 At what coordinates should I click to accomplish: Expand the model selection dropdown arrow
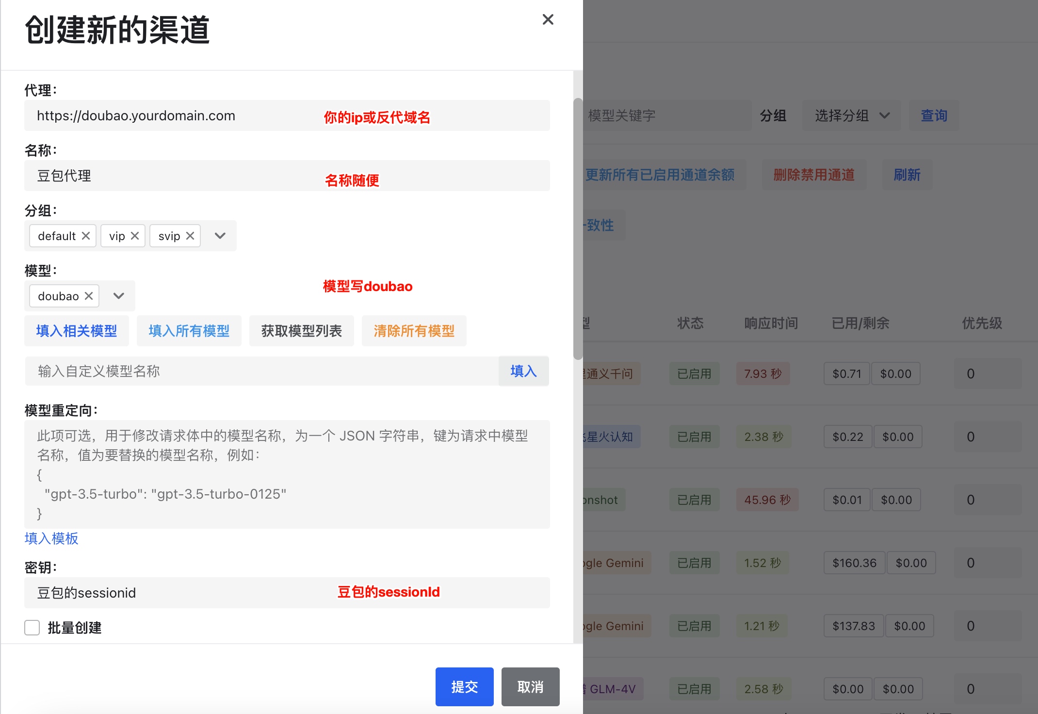tap(119, 296)
